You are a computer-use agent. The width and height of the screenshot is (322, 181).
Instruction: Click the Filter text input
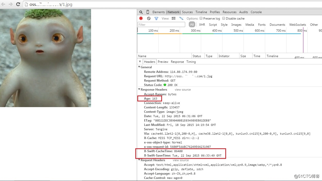pos(161,25)
